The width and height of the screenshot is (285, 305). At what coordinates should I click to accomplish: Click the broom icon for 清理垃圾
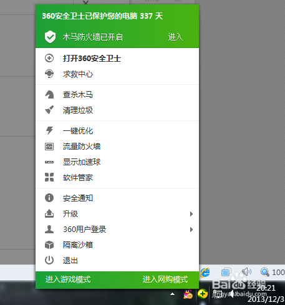click(49, 110)
